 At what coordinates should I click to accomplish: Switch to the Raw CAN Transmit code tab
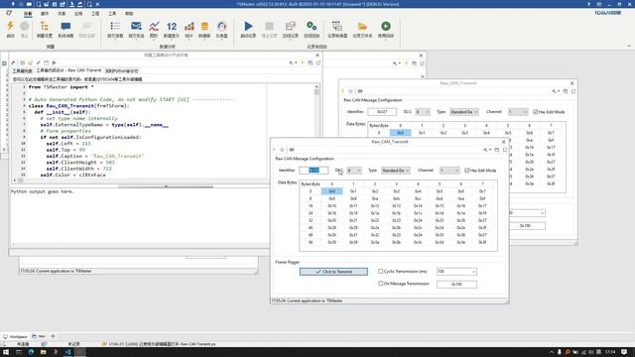coord(68,70)
